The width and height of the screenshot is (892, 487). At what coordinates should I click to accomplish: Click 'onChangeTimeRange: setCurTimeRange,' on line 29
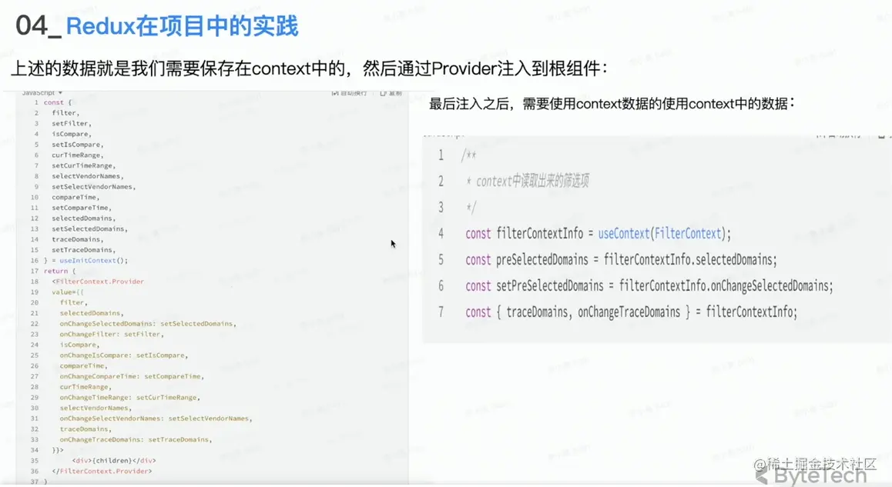[129, 397]
